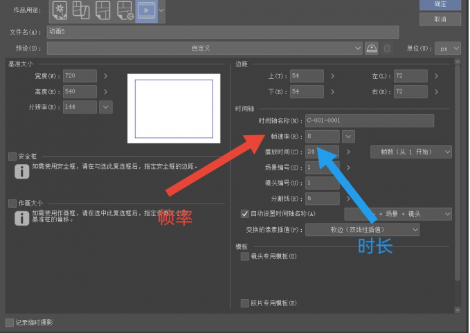Click the 场景编号 field
This screenshot has height=333, width=470.
click(x=323, y=168)
